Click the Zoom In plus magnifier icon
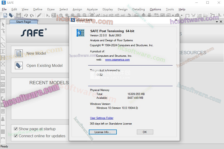224x149 pixels. pos(78,15)
